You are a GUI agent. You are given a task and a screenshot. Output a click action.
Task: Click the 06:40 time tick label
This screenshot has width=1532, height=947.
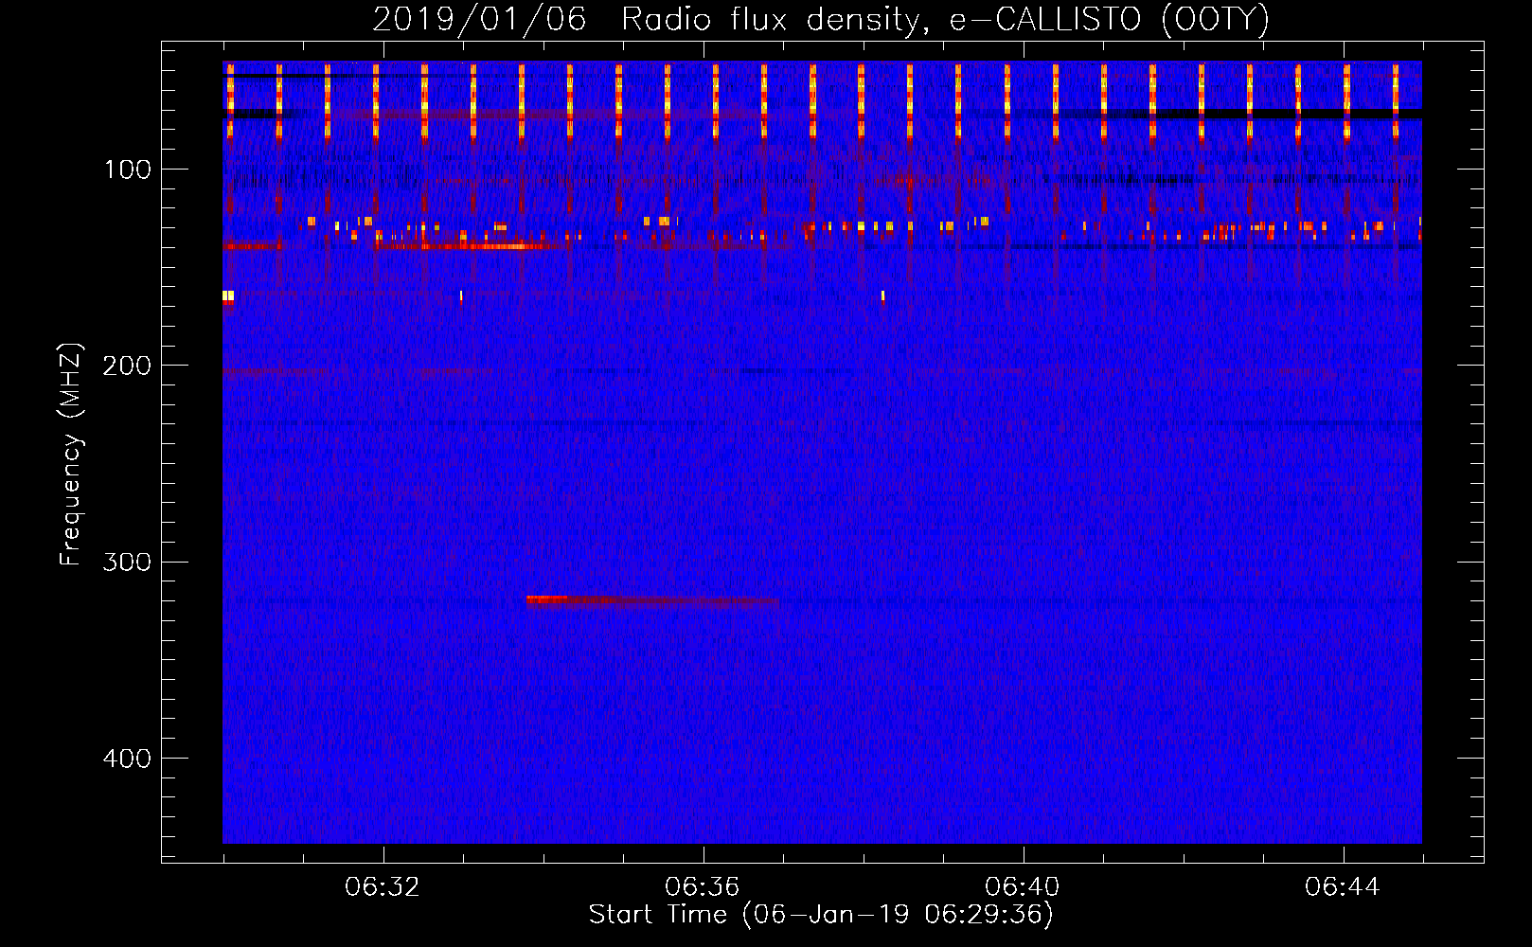point(1023,887)
